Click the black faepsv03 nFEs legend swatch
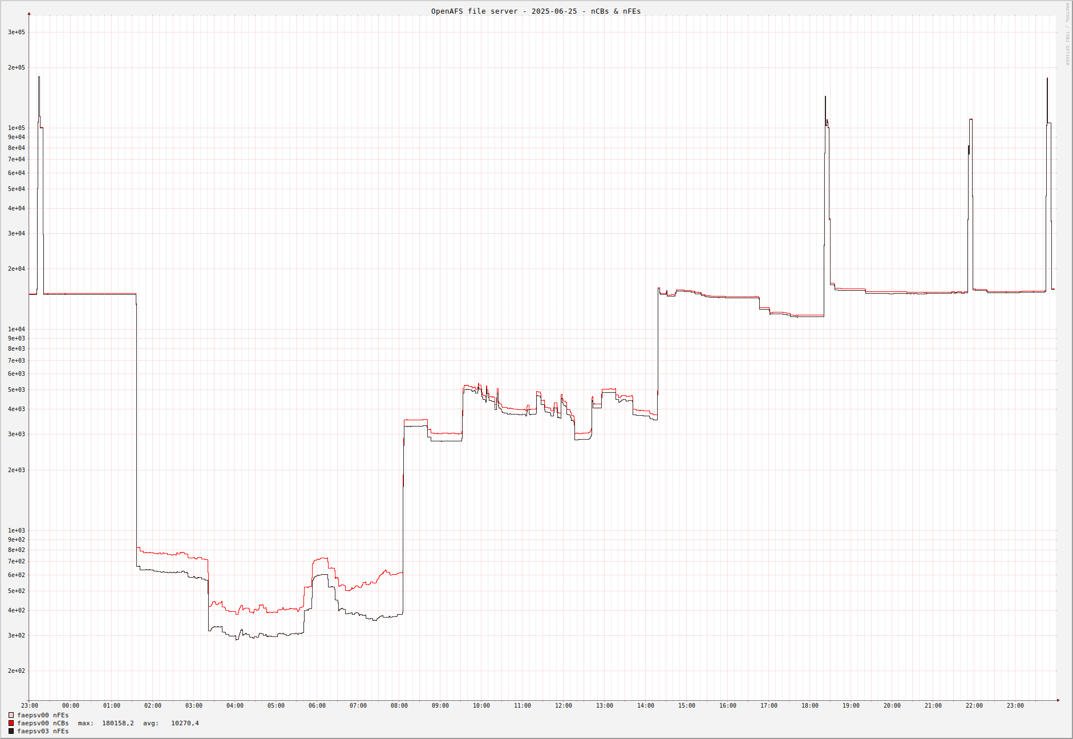The width and height of the screenshot is (1073, 739). click(x=11, y=731)
